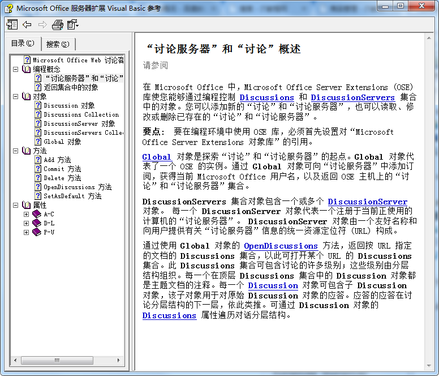
Task: Select 返回集合中的对象 topic in tree
Action: pyautogui.click(x=71, y=87)
